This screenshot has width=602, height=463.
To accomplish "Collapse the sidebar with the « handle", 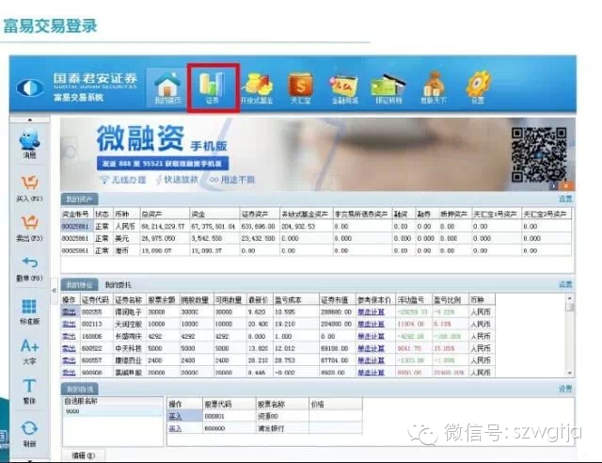I will (55, 291).
